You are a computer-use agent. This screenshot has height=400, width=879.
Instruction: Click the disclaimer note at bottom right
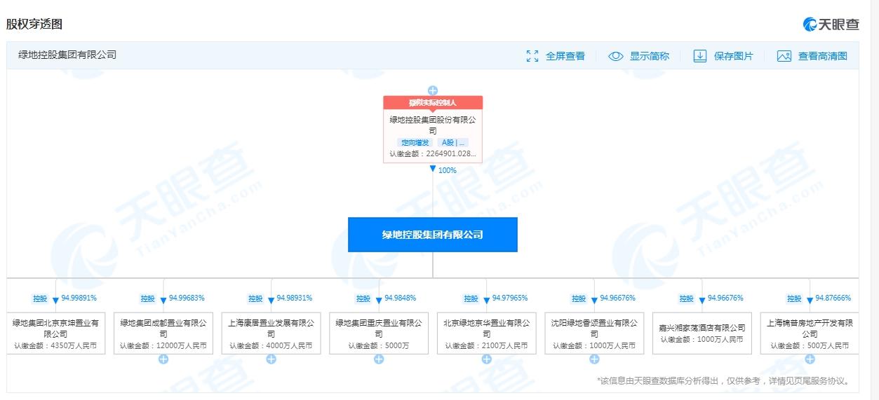[x=725, y=381]
